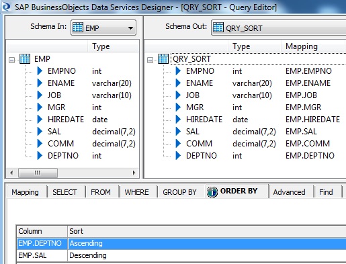Click the blue arrow icon beside input MGR

[x=40, y=107]
